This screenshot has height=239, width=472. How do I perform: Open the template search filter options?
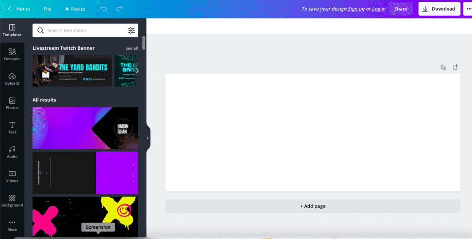(131, 30)
